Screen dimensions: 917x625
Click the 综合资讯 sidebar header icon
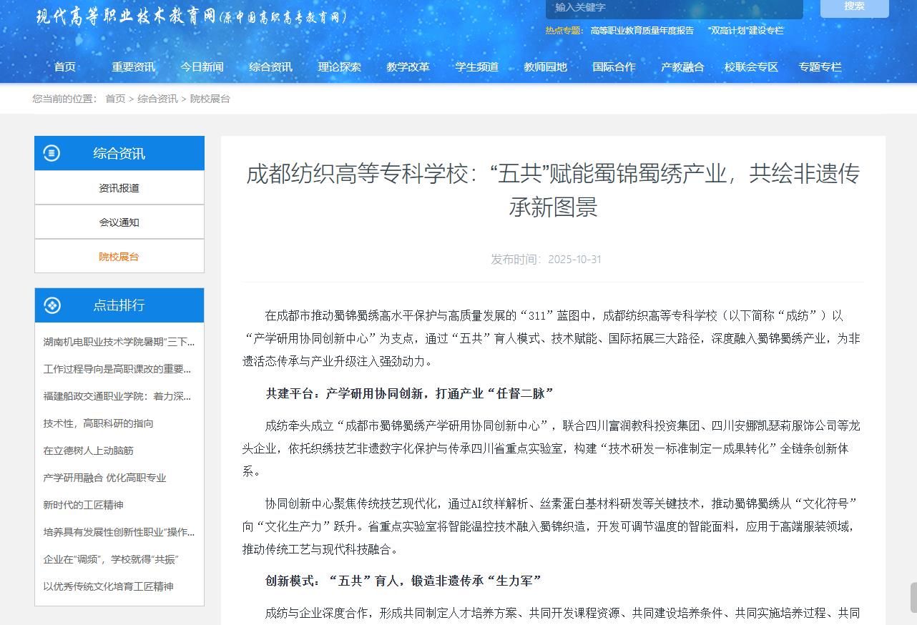click(x=52, y=153)
